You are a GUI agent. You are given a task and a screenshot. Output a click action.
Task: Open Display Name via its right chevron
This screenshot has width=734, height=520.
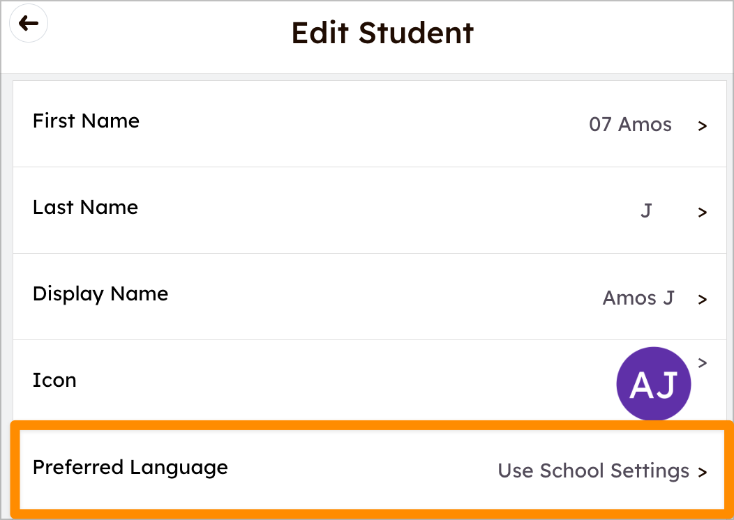click(703, 299)
